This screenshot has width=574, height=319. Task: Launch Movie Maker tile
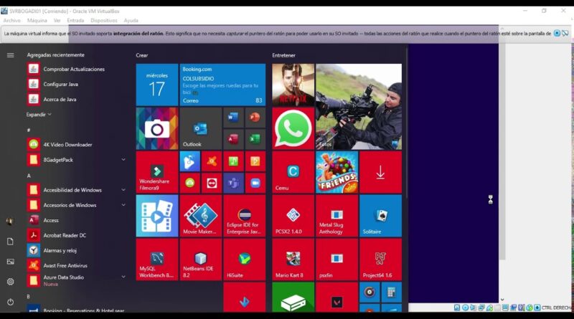click(201, 216)
